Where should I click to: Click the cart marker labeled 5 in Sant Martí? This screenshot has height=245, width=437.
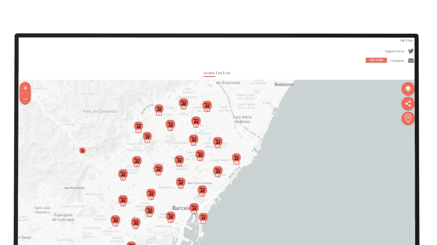point(236,158)
